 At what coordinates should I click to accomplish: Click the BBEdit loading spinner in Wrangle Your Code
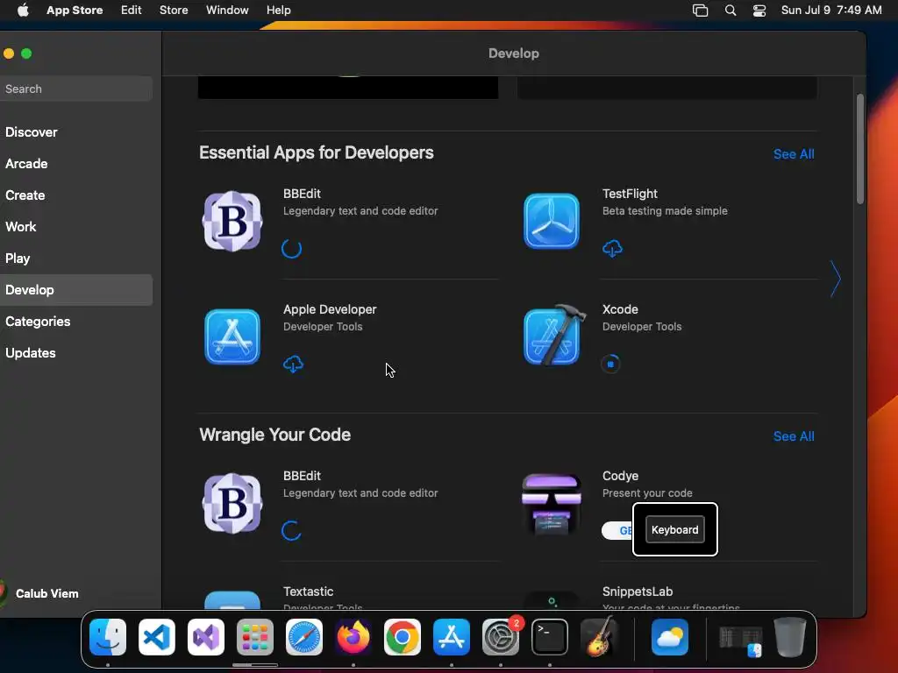tap(291, 530)
